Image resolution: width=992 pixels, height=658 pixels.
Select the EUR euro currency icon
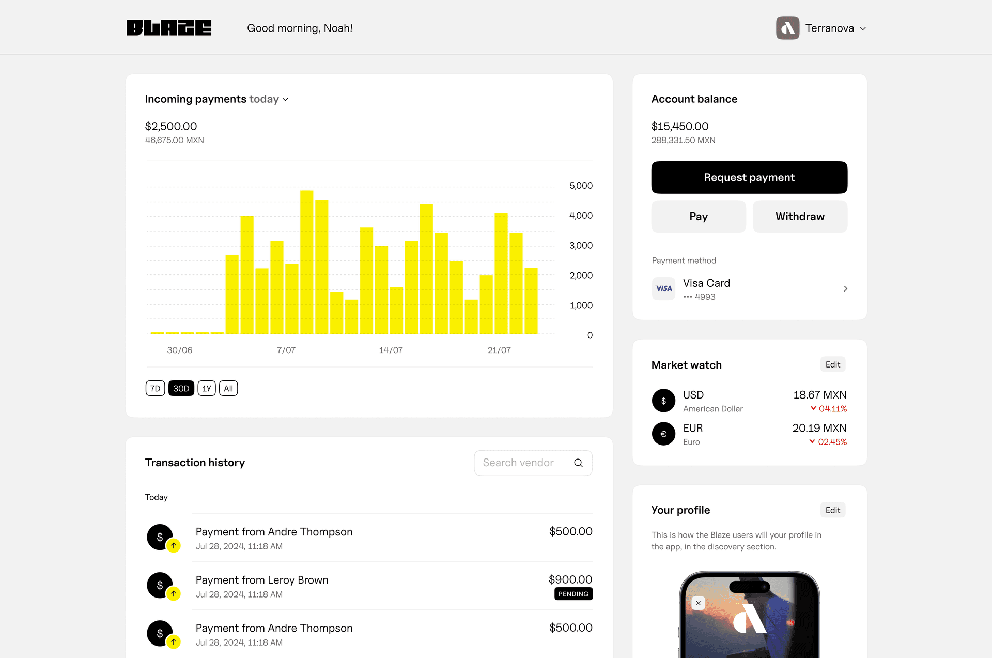pos(663,434)
